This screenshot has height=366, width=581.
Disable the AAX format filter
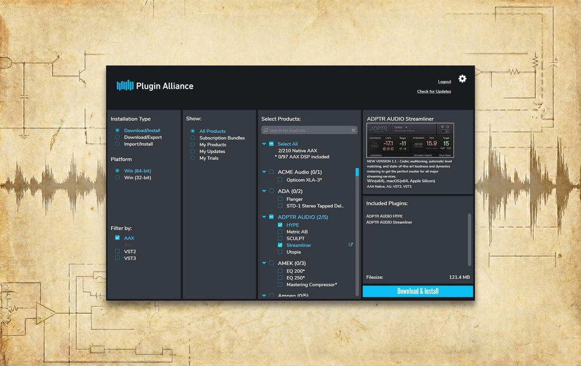click(x=117, y=238)
